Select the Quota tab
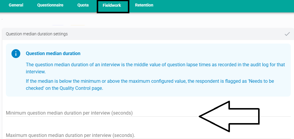This screenshot has width=294, height=139. [83, 5]
